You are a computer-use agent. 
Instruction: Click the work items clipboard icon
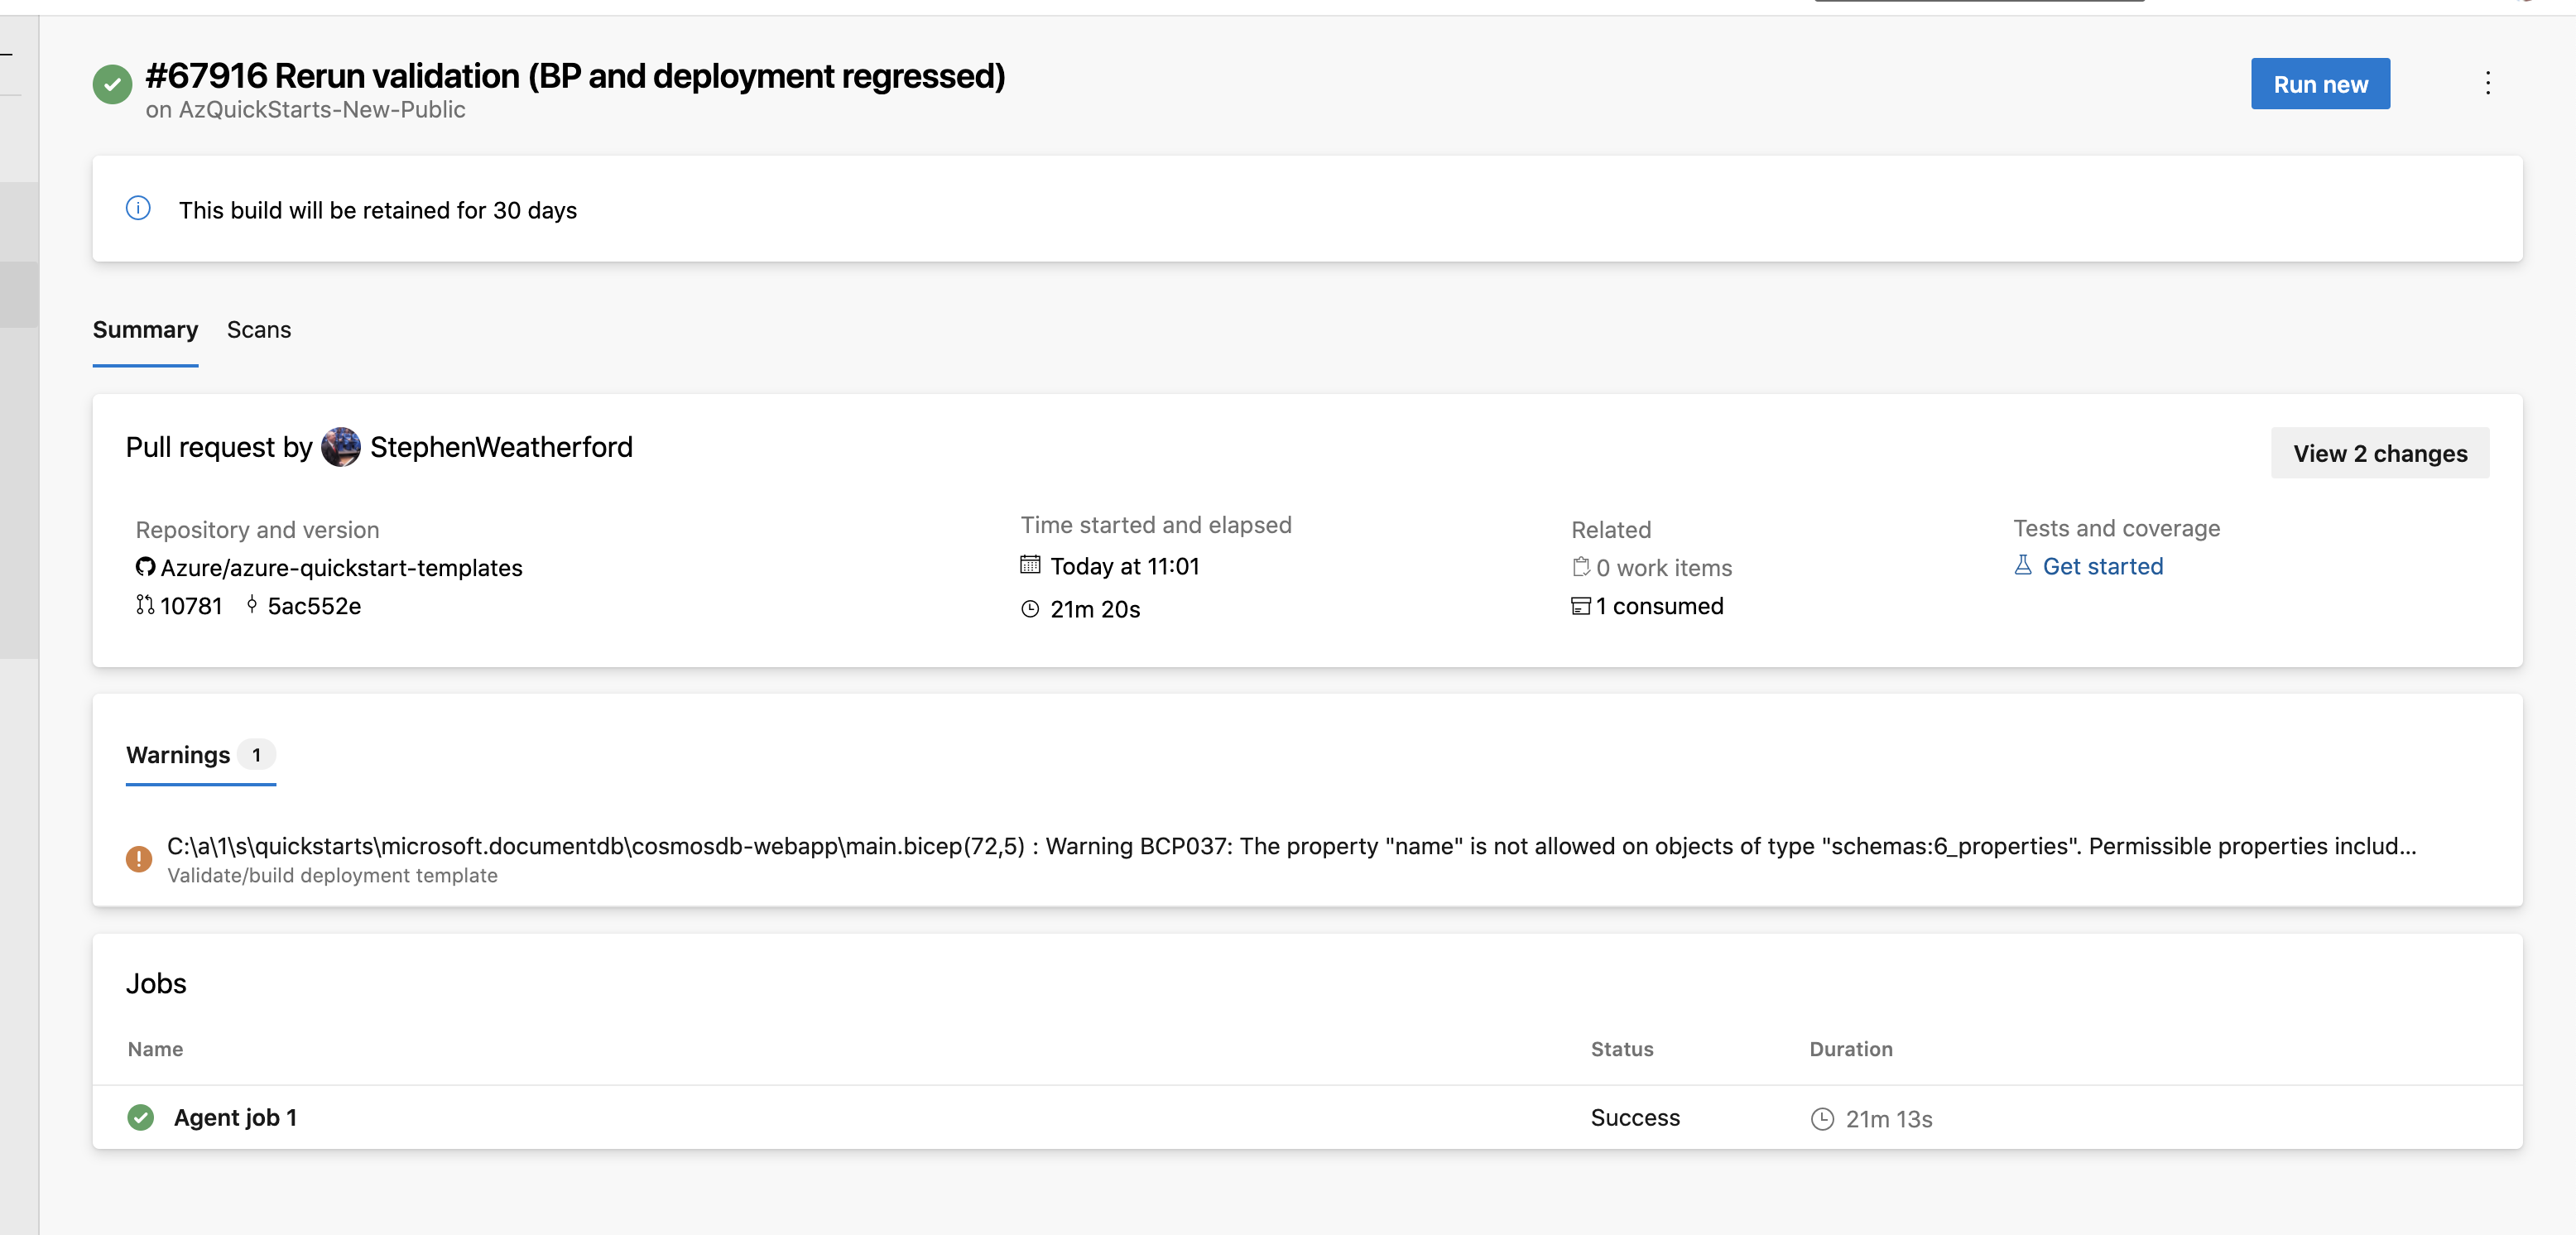(x=1581, y=567)
